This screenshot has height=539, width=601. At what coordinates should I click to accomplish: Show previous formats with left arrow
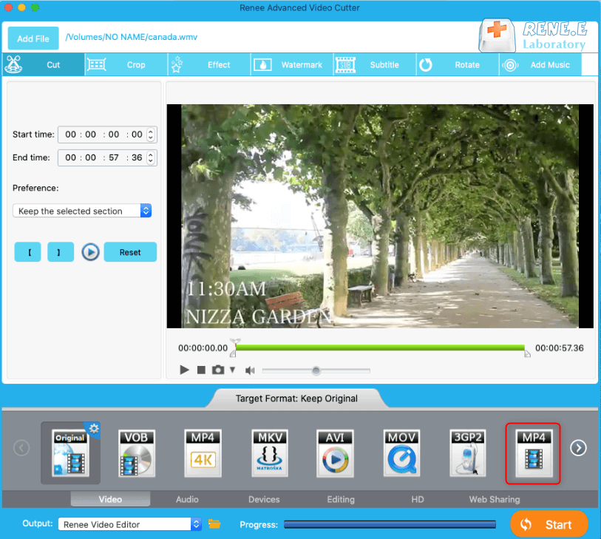[21, 447]
